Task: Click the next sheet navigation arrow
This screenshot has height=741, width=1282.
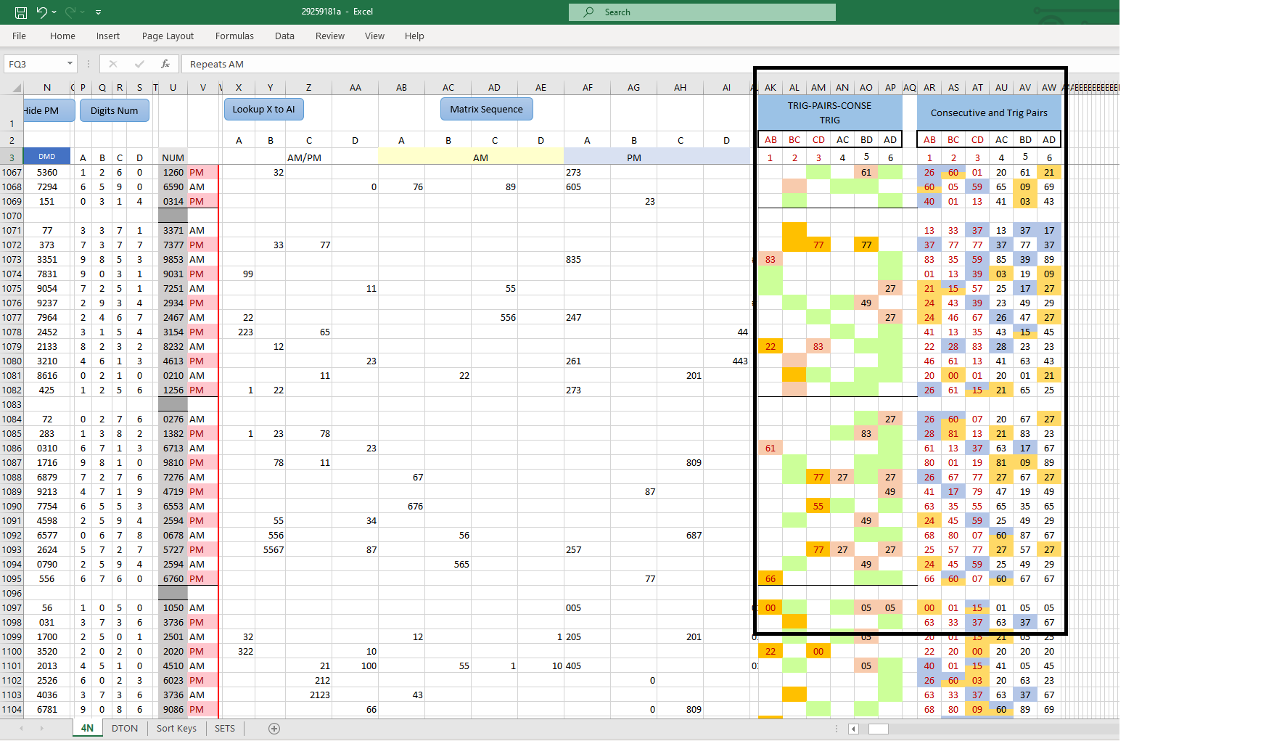Action: [41, 729]
